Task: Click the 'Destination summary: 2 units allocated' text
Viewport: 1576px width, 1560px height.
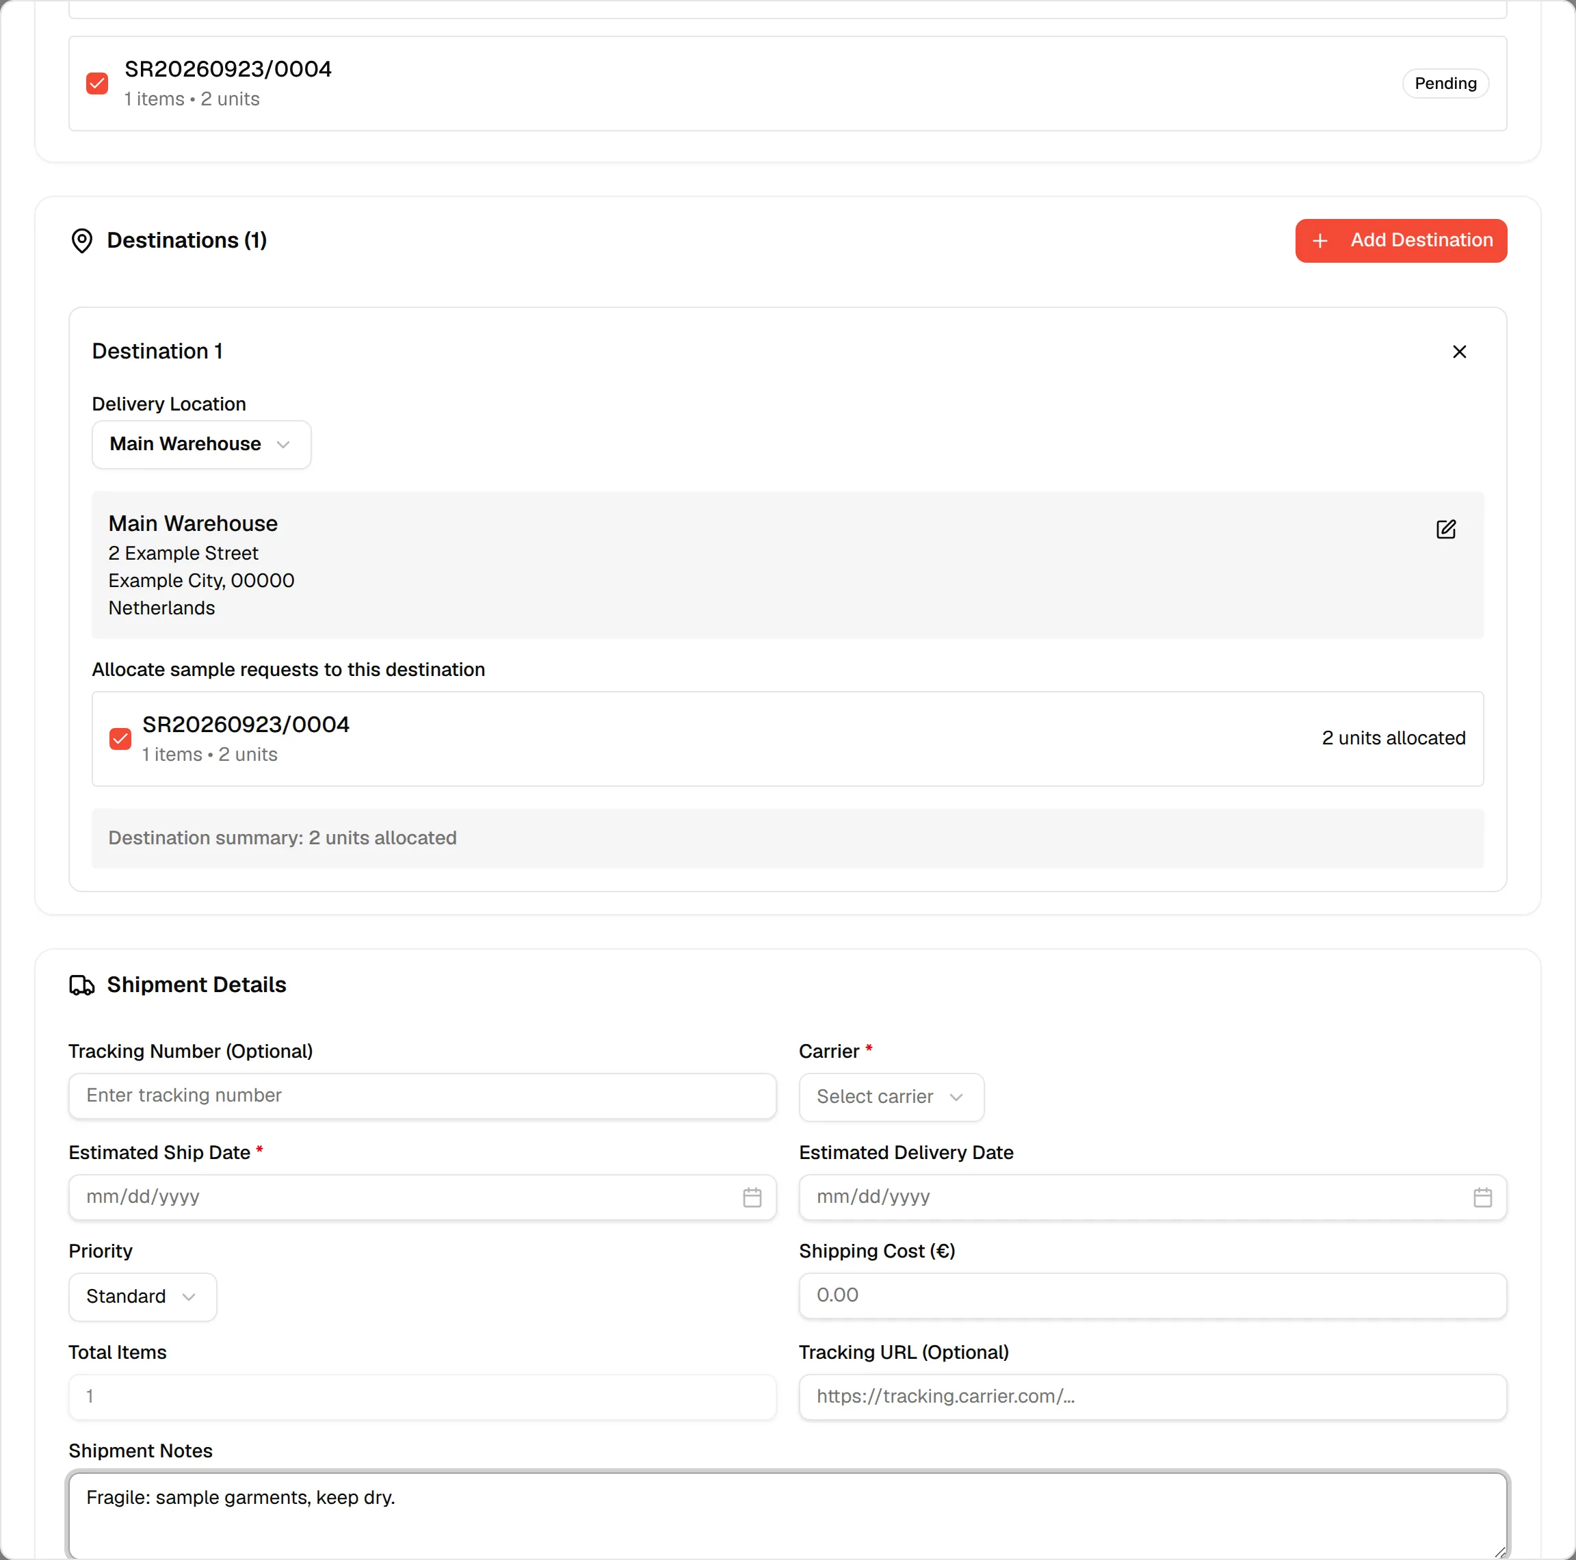Action: tap(283, 838)
